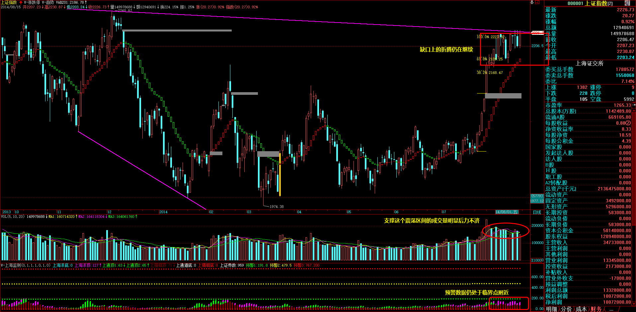
Task: Switch to the 成本 tab
Action: (581, 309)
